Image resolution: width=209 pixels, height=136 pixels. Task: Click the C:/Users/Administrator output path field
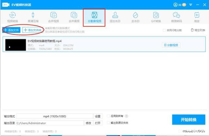pyautogui.click(x=50, y=123)
